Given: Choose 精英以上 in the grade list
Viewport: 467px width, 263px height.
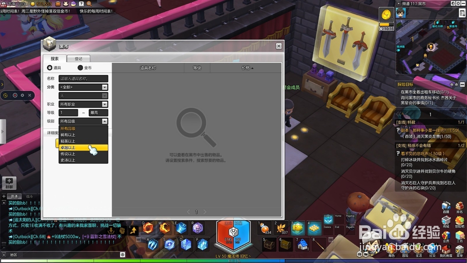Looking at the screenshot, I should [x=84, y=141].
